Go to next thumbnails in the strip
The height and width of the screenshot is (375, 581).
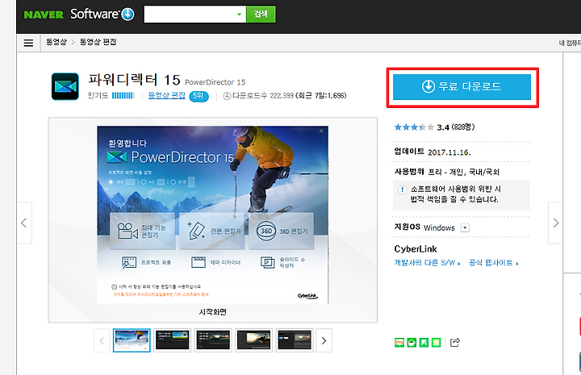pyautogui.click(x=324, y=340)
